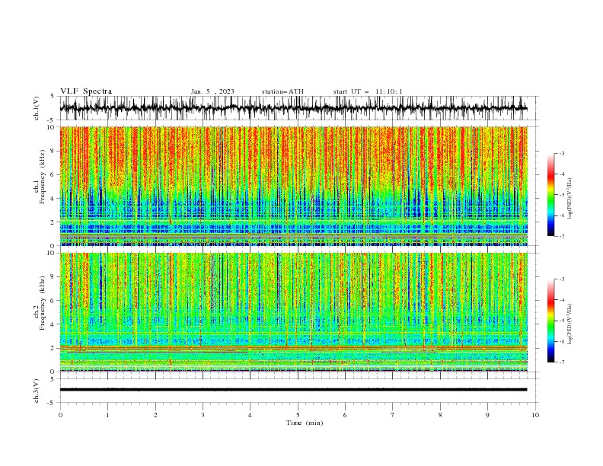The width and height of the screenshot is (603, 466).
Task: Click the 'ch.3(V)' axis label
Action: [x=37, y=391]
